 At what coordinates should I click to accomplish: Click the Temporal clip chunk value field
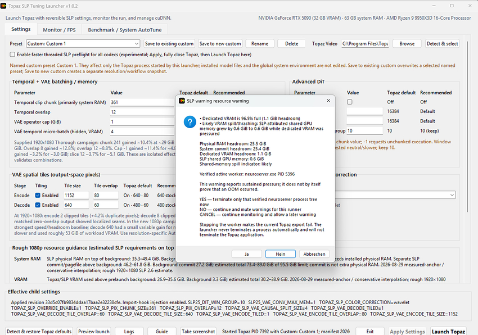[x=143, y=102]
